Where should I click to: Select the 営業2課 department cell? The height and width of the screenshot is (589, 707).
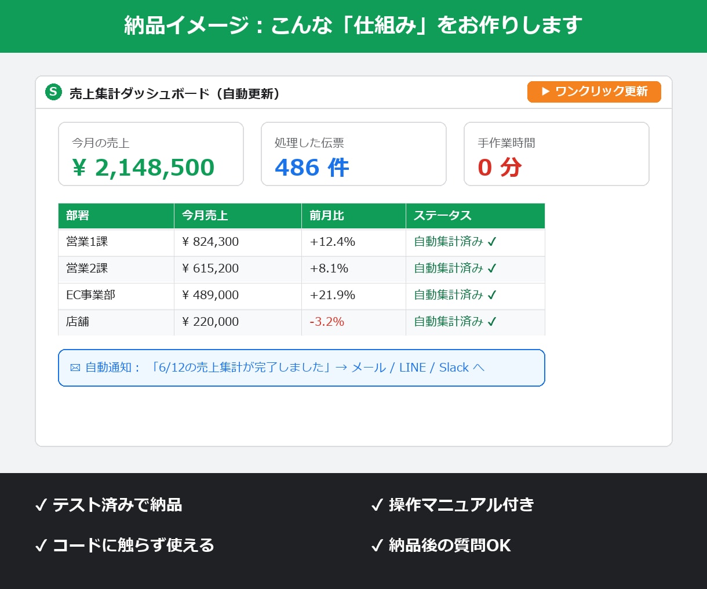coord(116,269)
